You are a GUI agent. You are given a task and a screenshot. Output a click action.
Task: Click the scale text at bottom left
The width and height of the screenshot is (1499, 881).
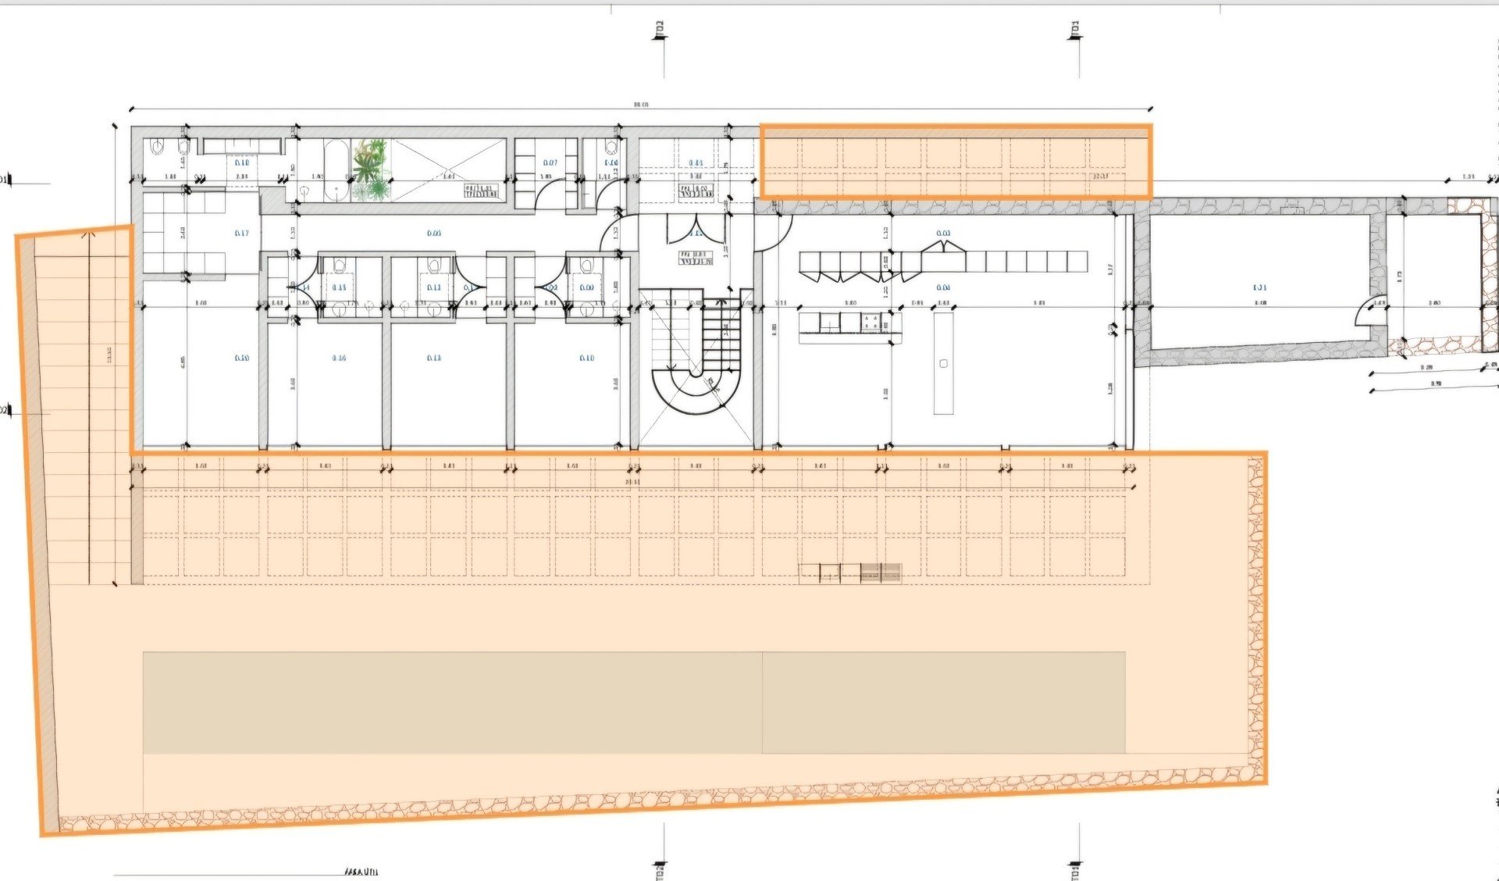pyautogui.click(x=361, y=872)
